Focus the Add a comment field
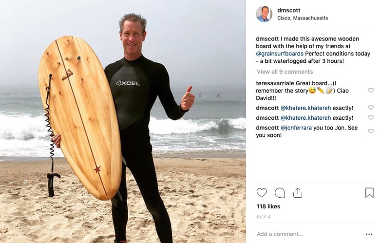This screenshot has height=243, width=380. [x=309, y=234]
